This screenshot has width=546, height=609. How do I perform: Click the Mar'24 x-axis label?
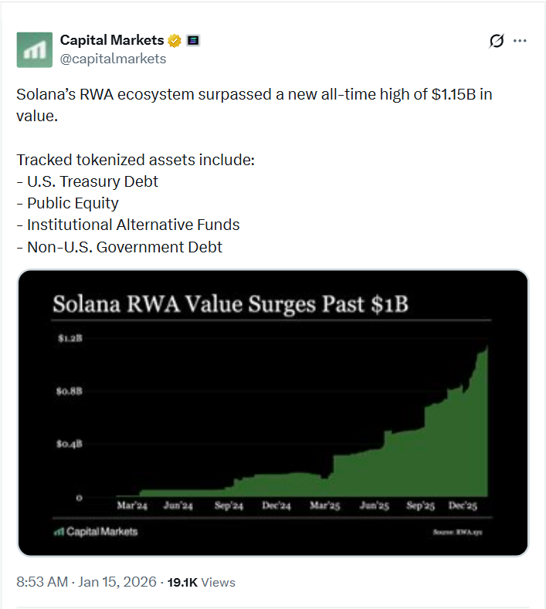(x=132, y=506)
